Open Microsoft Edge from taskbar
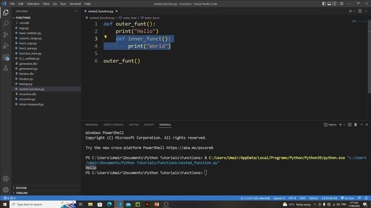Screen dimensions: 371x208 pyautogui.click(x=110, y=204)
